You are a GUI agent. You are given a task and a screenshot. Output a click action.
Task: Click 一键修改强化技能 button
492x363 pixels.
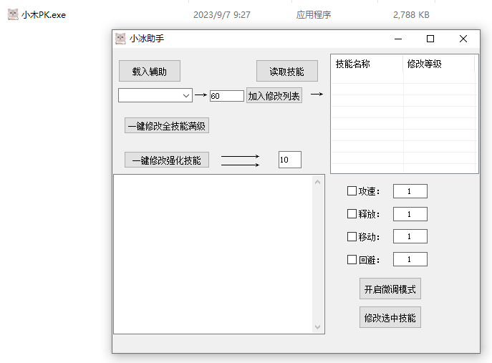point(167,160)
